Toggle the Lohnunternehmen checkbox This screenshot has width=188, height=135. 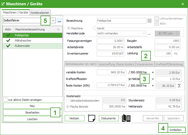click(x=157, y=19)
